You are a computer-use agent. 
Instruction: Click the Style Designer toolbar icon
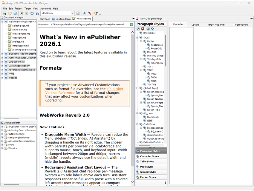coord(78,13)
